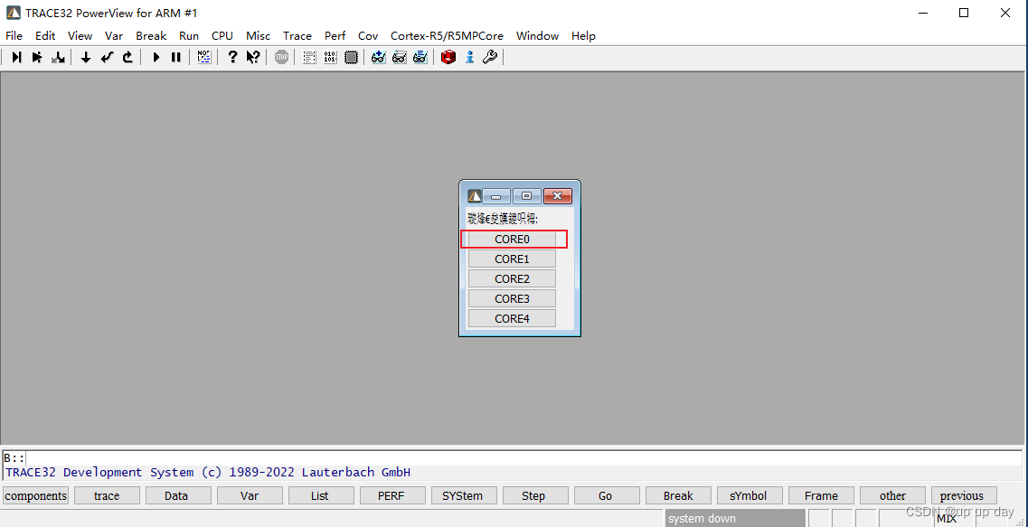The height and width of the screenshot is (527, 1028).
Task: Click the red STOP command icon
Action: pyautogui.click(x=281, y=57)
